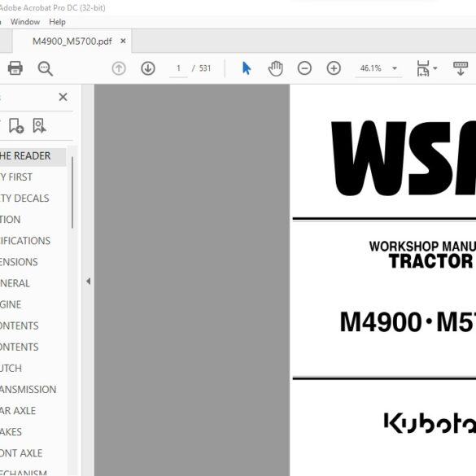Click the scrolling mode keyboard-arrow icon
The height and width of the screenshot is (476, 476).
pos(461,68)
